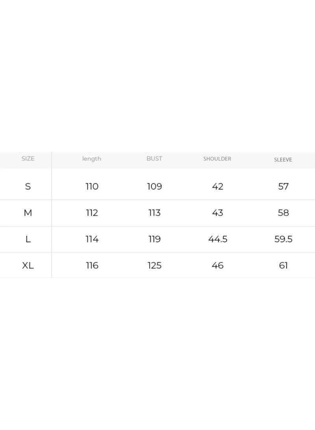
Task: Select the shoulder value 43
Action: click(x=217, y=213)
